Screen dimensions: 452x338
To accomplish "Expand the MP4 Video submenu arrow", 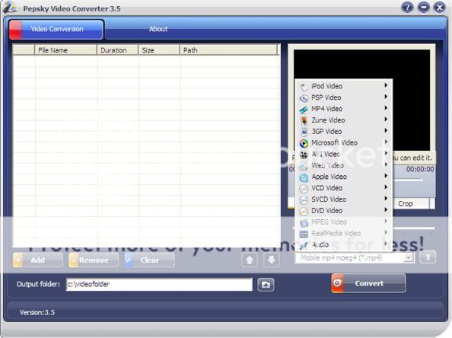I will 386,108.
